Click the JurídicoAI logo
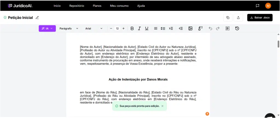Screen dimensions: 280x118 (x=20, y=6)
